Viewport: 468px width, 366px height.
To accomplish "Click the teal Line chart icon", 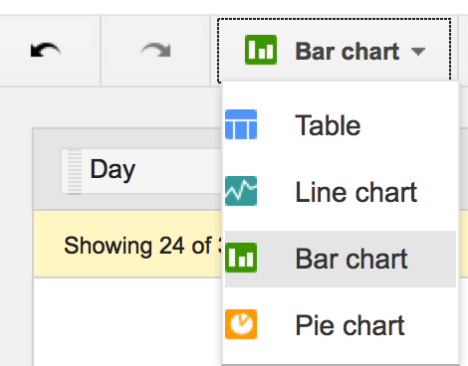I will tap(241, 191).
